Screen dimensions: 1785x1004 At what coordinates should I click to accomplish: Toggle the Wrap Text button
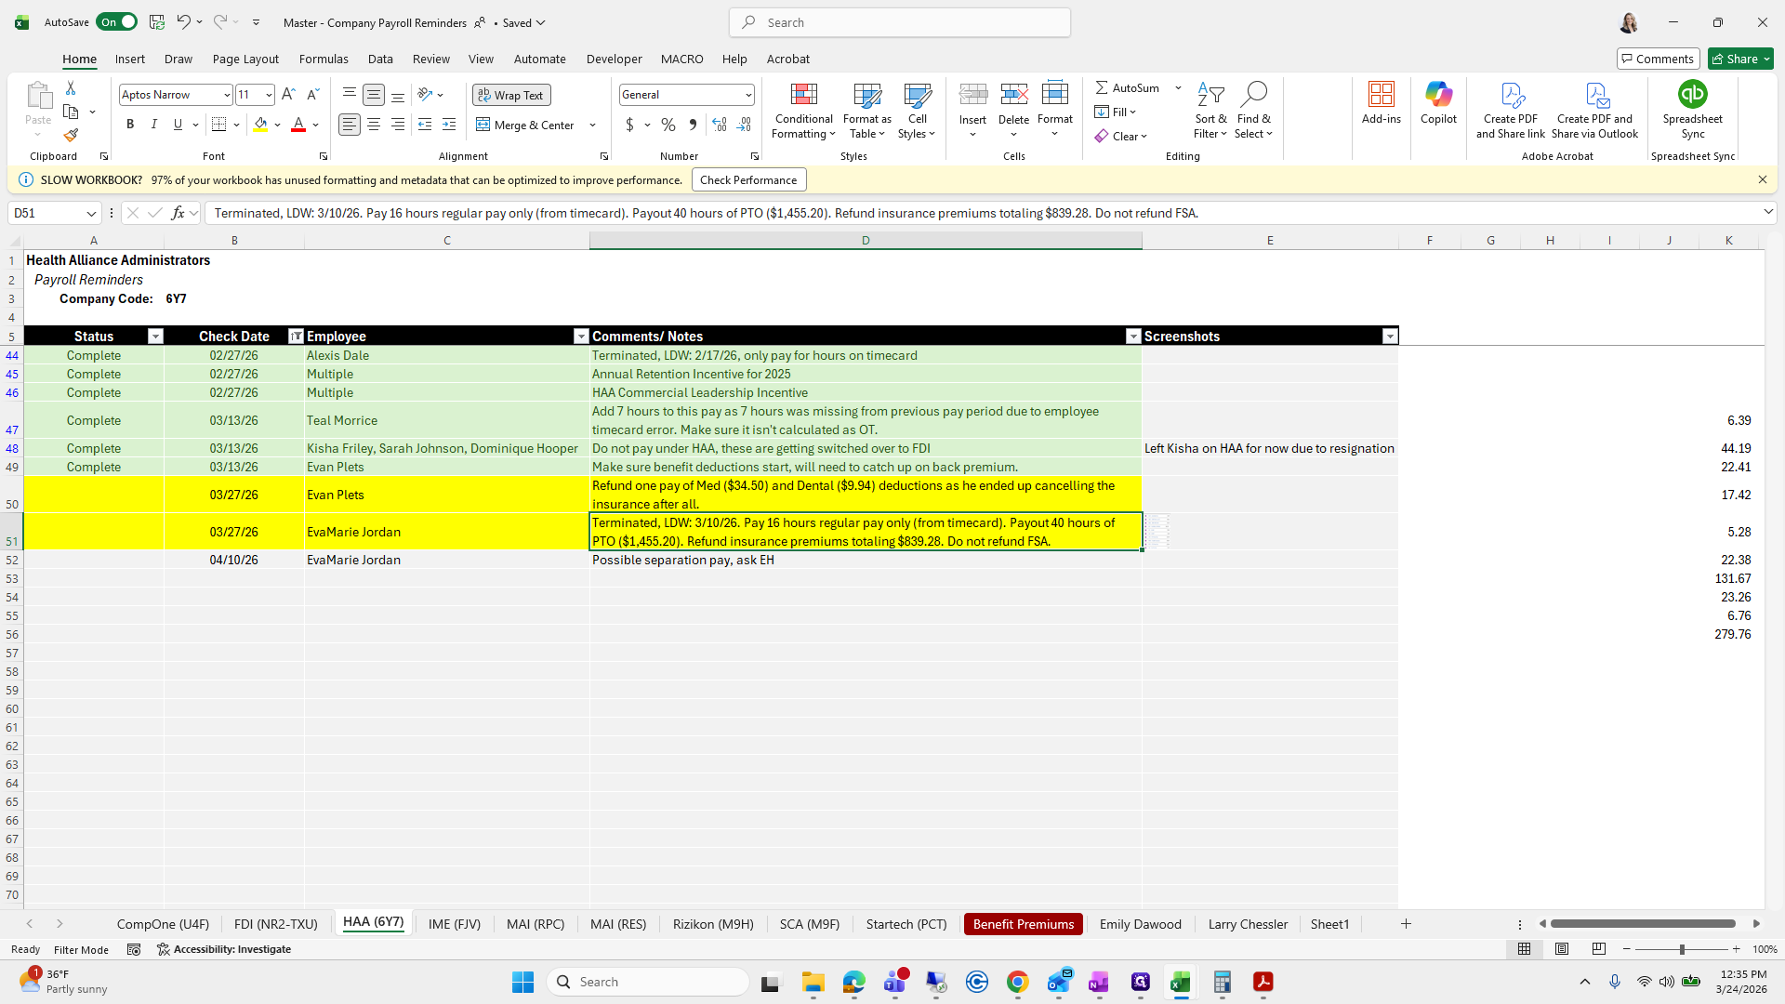(x=511, y=95)
